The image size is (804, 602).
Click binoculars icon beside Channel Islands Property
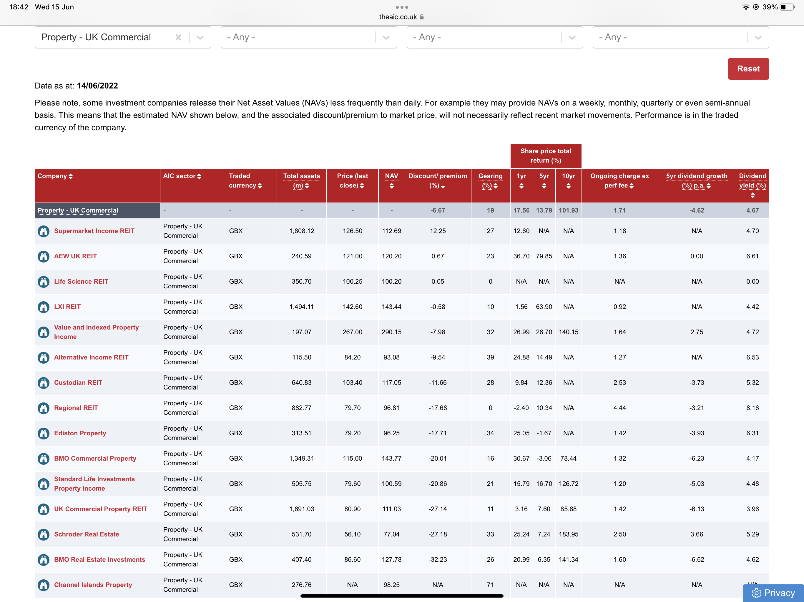(44, 585)
